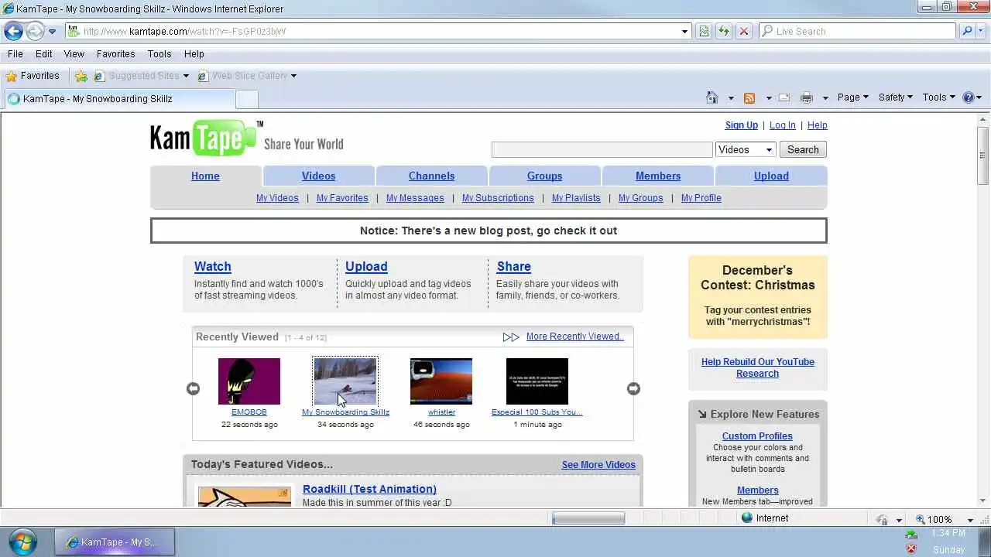Open the whistler video thumbnail

441,381
